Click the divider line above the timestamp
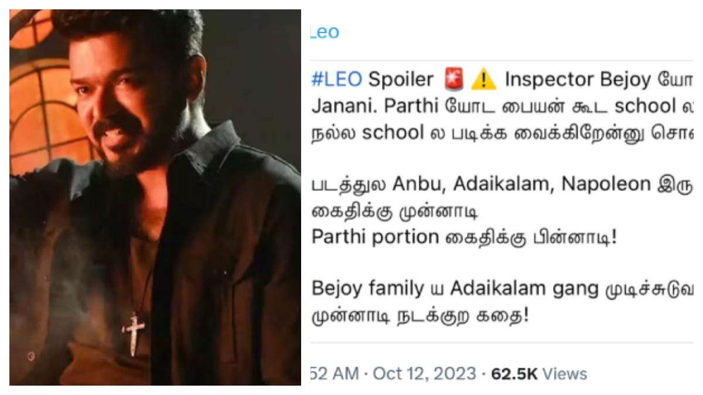This screenshot has height=395, width=703. pyautogui.click(x=502, y=343)
